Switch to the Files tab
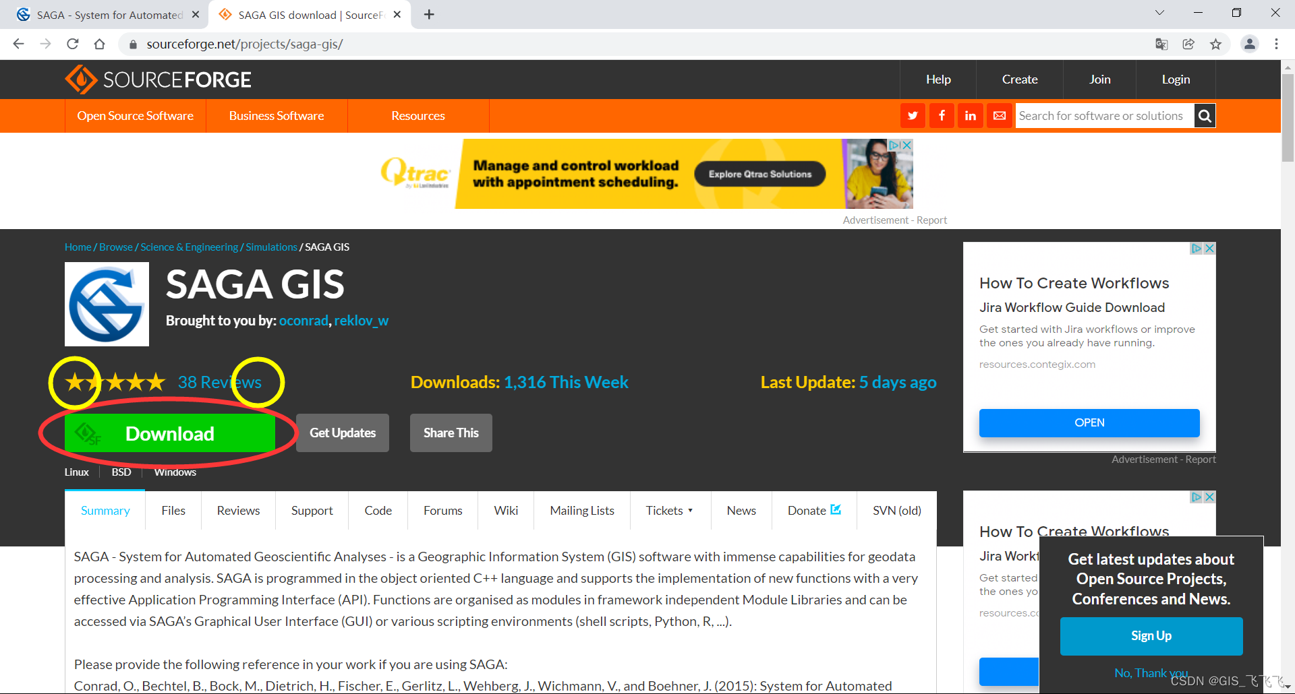This screenshot has height=694, width=1295. click(x=173, y=511)
